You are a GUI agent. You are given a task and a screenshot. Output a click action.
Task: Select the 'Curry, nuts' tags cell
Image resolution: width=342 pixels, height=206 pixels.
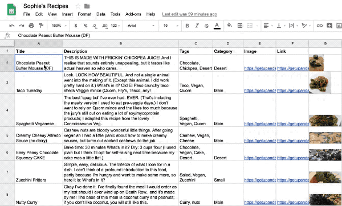(196, 195)
